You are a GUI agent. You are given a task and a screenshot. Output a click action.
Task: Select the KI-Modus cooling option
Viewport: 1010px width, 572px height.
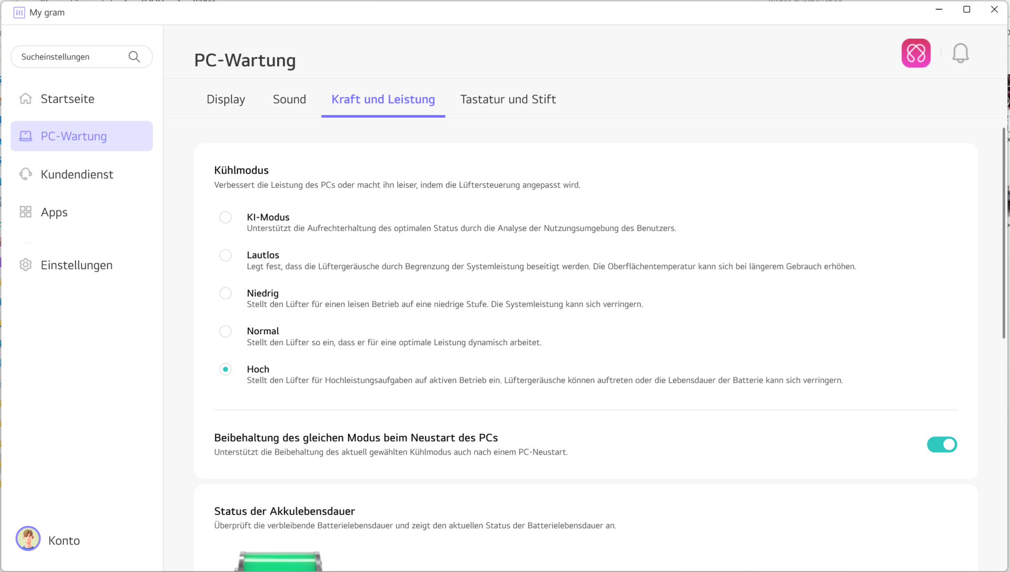click(225, 217)
